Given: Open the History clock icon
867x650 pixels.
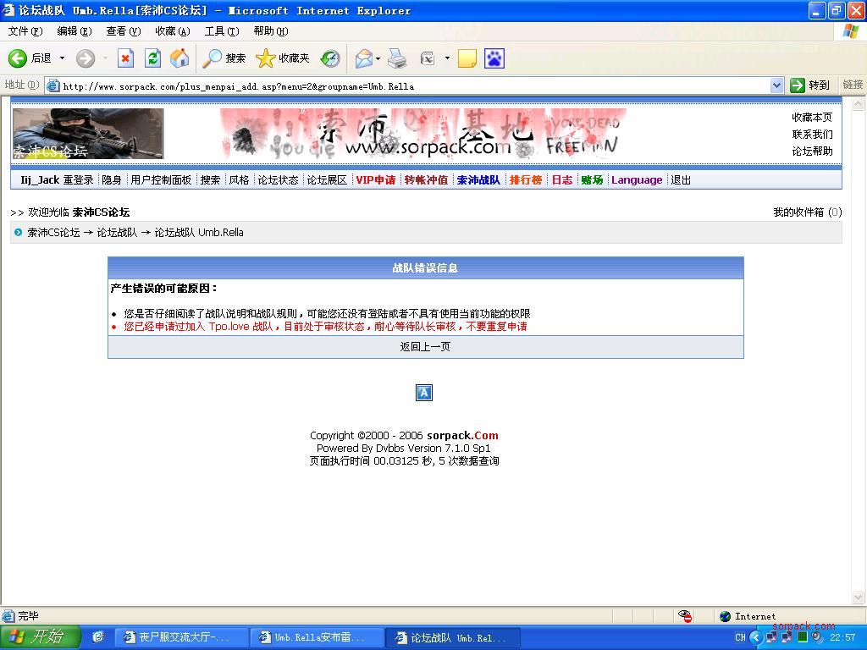Looking at the screenshot, I should pos(330,58).
